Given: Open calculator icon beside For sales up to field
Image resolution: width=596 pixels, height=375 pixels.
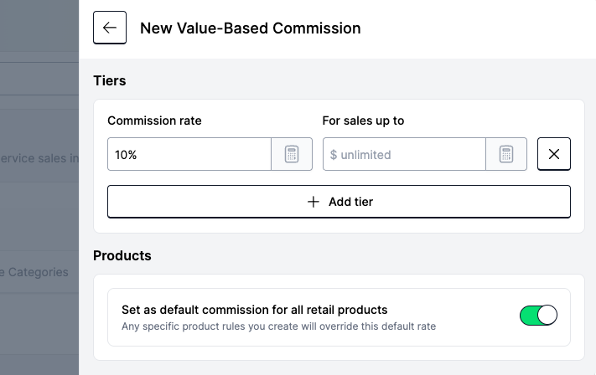Looking at the screenshot, I should [506, 154].
